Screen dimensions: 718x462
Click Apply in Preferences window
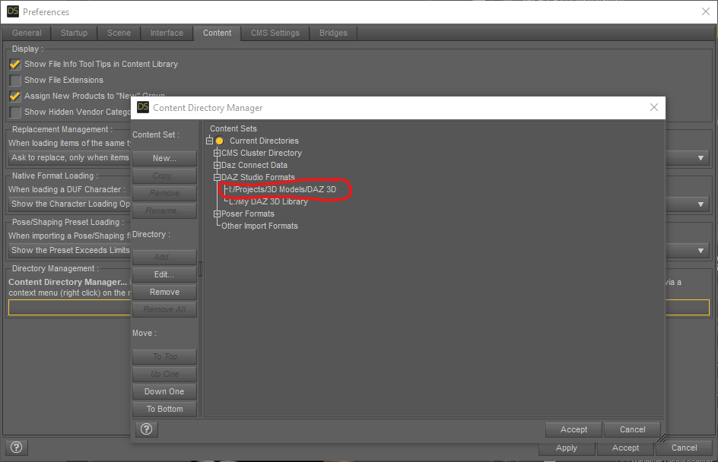[x=567, y=448]
